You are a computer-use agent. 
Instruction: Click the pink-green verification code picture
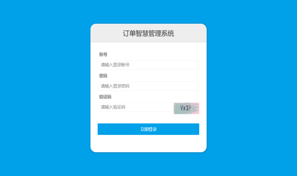pos(186,108)
